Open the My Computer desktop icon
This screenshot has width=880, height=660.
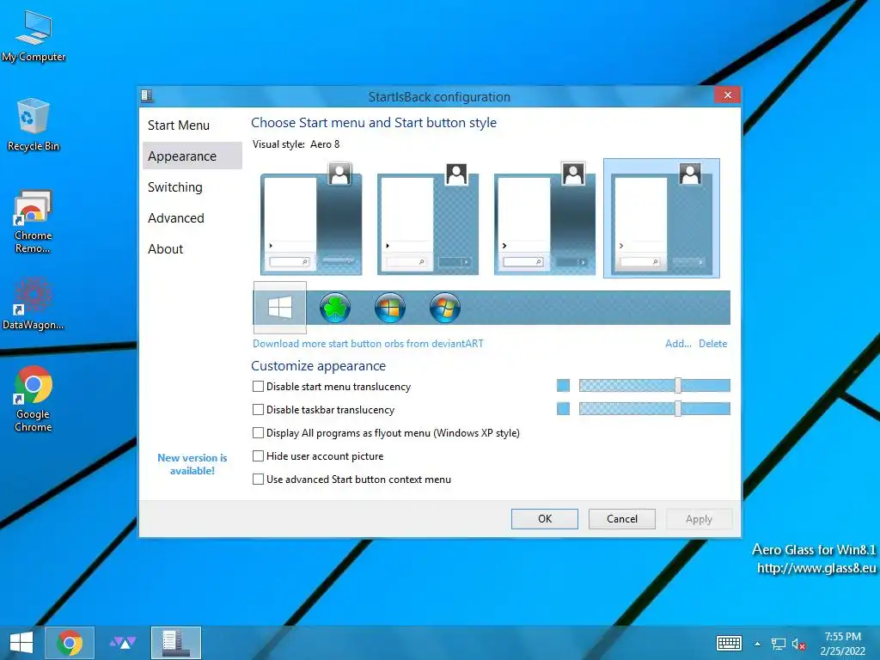click(x=34, y=35)
